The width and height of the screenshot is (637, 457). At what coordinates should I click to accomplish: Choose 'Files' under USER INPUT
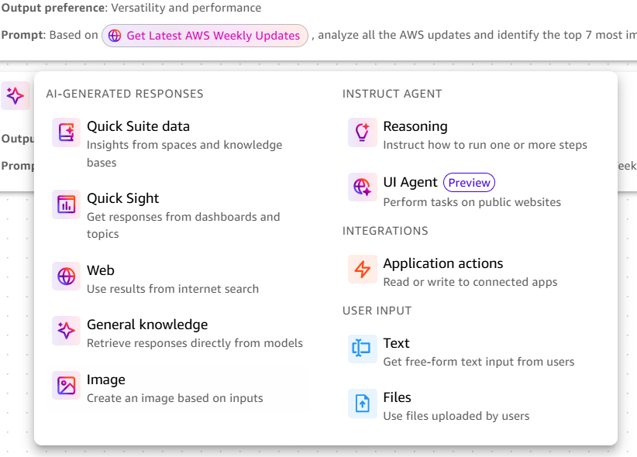point(398,397)
